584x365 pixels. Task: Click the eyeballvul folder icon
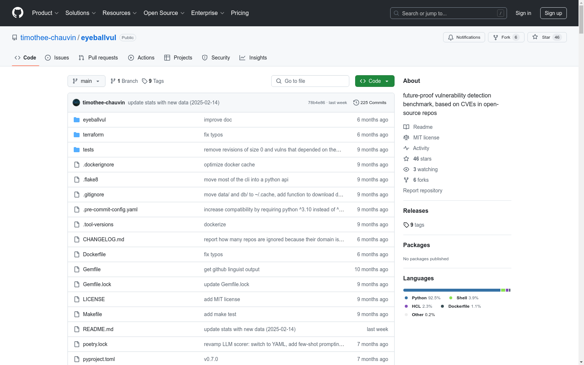[77, 120]
